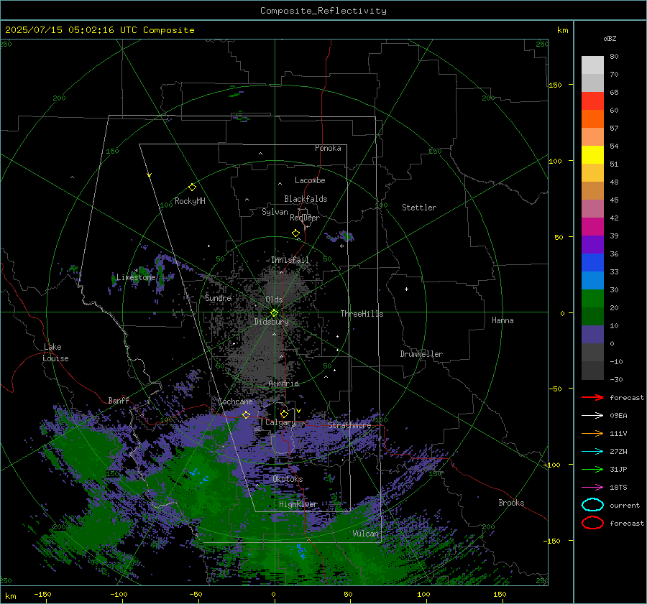The width and height of the screenshot is (647, 604).
Task: Click the Composite_Reflectivity title
Action: click(323, 11)
